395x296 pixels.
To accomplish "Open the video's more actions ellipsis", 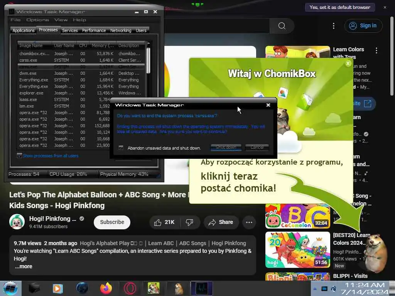I will [x=249, y=222].
